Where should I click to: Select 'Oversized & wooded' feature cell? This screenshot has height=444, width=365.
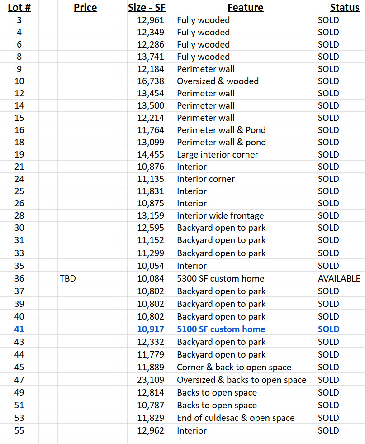(x=218, y=81)
